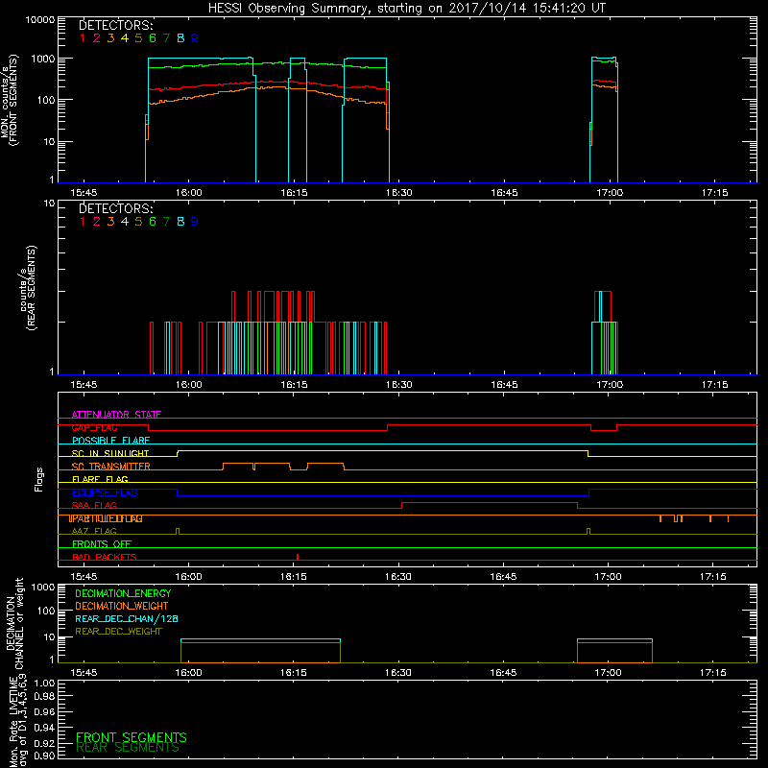The width and height of the screenshot is (768, 768).
Task: Click the ECLIPSE_FLAG label
Action: point(105,492)
